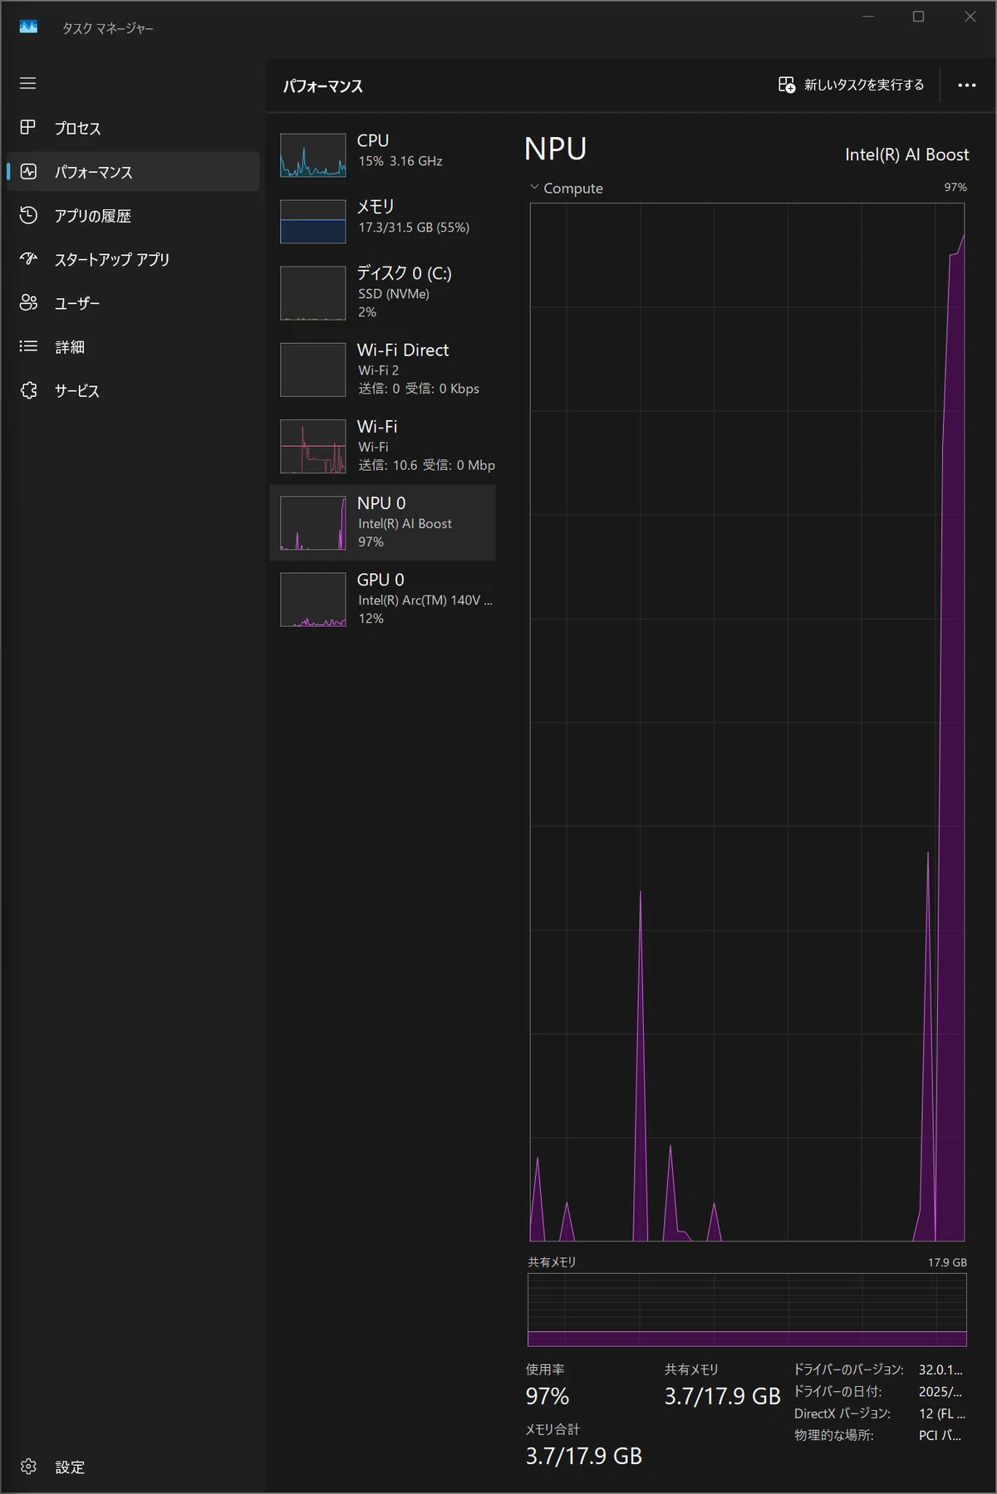Image resolution: width=997 pixels, height=1494 pixels.
Task: Select the Wi-Fi mini graph with red line
Action: (x=313, y=446)
